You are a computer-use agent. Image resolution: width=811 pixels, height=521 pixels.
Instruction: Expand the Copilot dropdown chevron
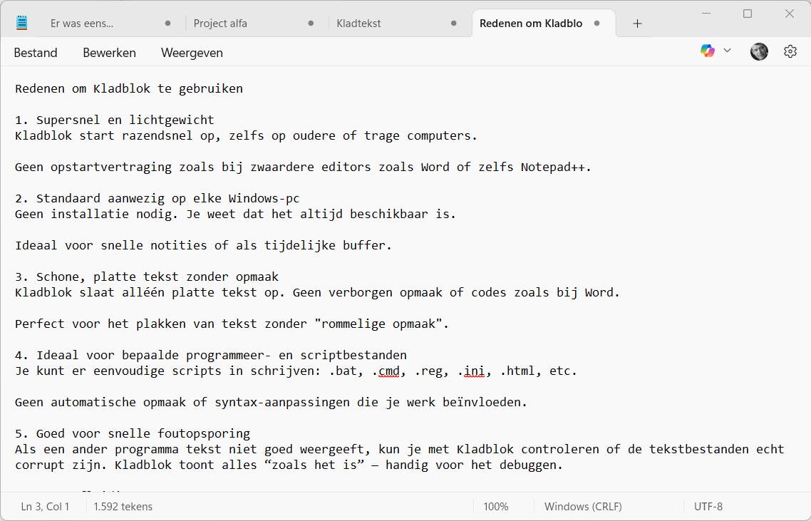point(727,51)
